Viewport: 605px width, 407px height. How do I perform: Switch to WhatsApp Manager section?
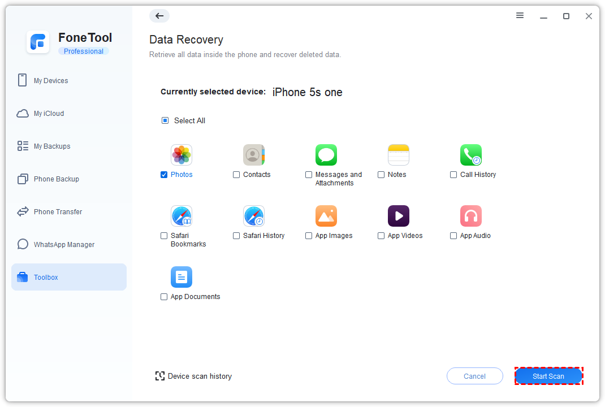click(x=64, y=245)
